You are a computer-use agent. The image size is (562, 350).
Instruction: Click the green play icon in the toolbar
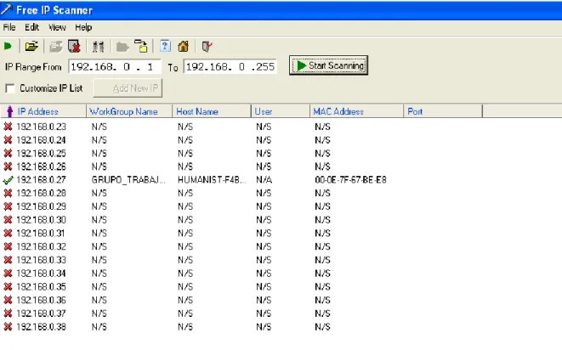[8, 46]
